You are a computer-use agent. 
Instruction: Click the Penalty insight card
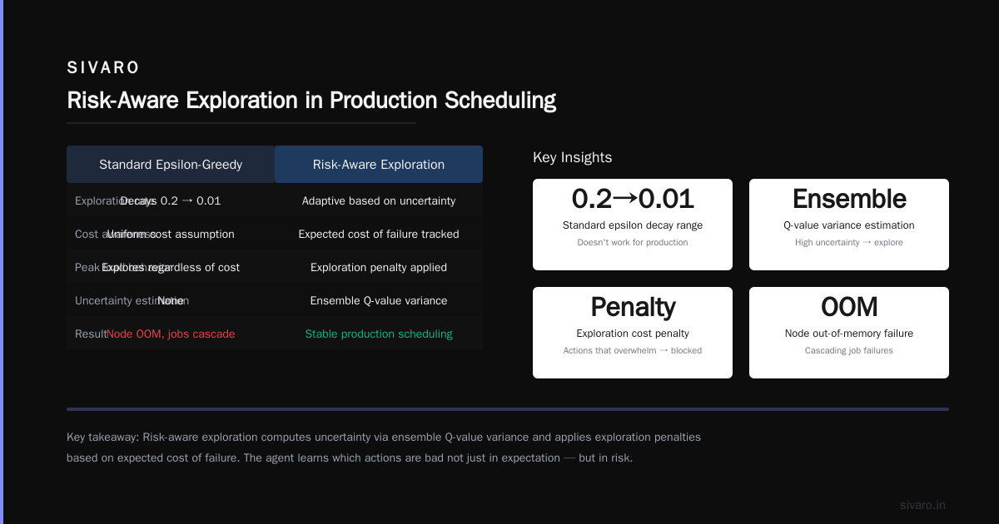point(633,333)
